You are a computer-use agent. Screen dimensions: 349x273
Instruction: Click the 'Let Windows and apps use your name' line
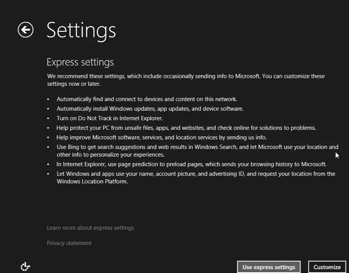pyautogui.click(x=196, y=174)
